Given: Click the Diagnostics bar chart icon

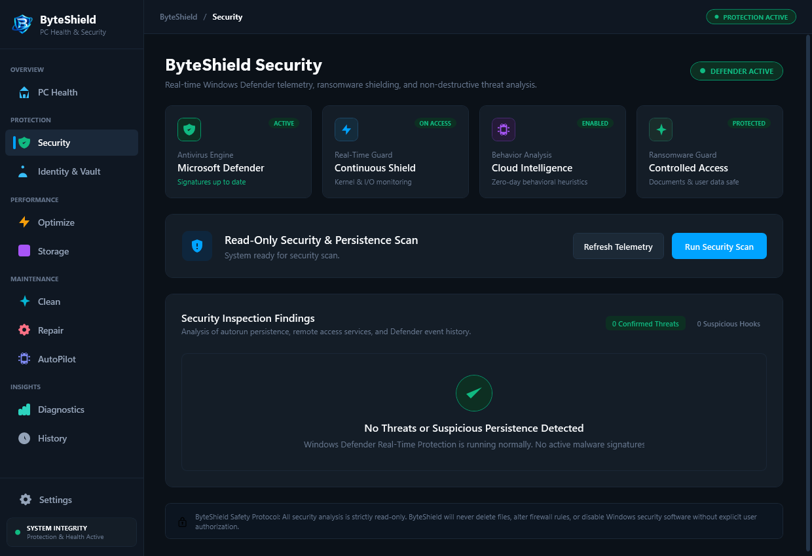Looking at the screenshot, I should (24, 409).
